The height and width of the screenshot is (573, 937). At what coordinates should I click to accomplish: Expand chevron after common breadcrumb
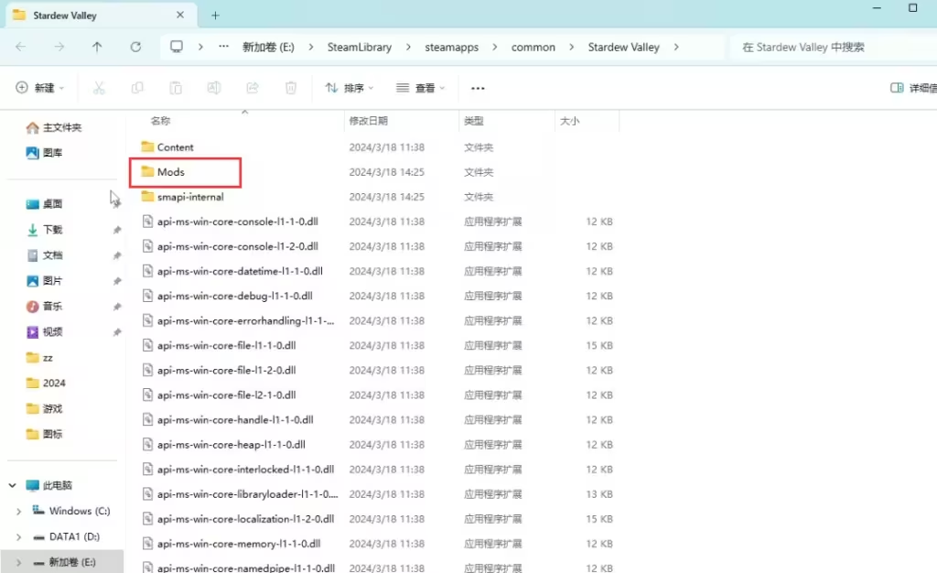[572, 48]
